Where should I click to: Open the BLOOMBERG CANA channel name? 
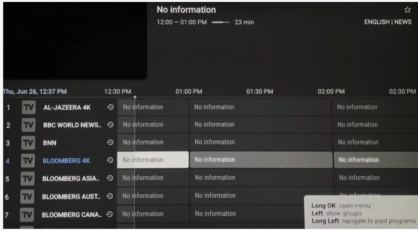72,214
